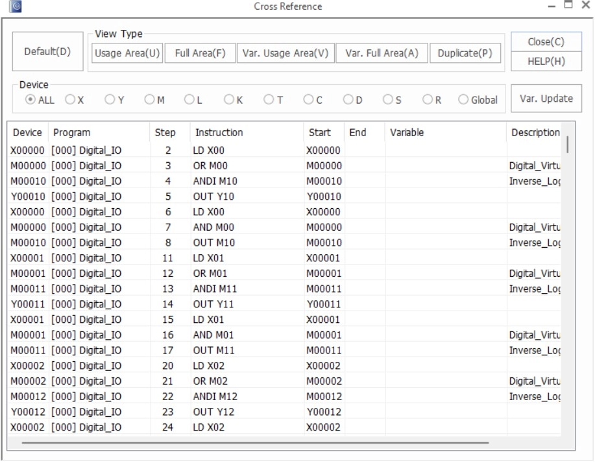This screenshot has height=463, width=595.
Task: Click the Close(C) button
Action: click(x=546, y=42)
